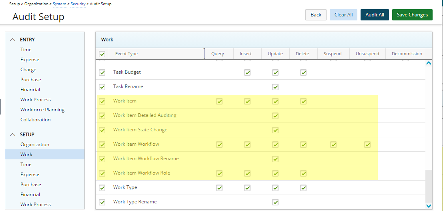
Task: Toggle the Work Item row checkbox
Action: tap(102, 101)
